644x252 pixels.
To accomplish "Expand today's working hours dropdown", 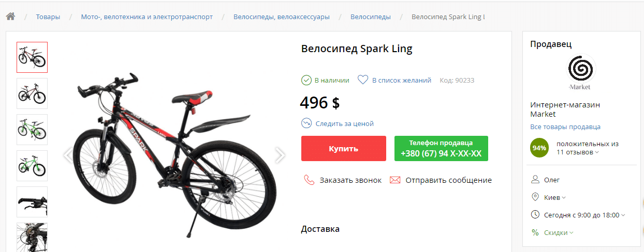I will pos(623,215).
